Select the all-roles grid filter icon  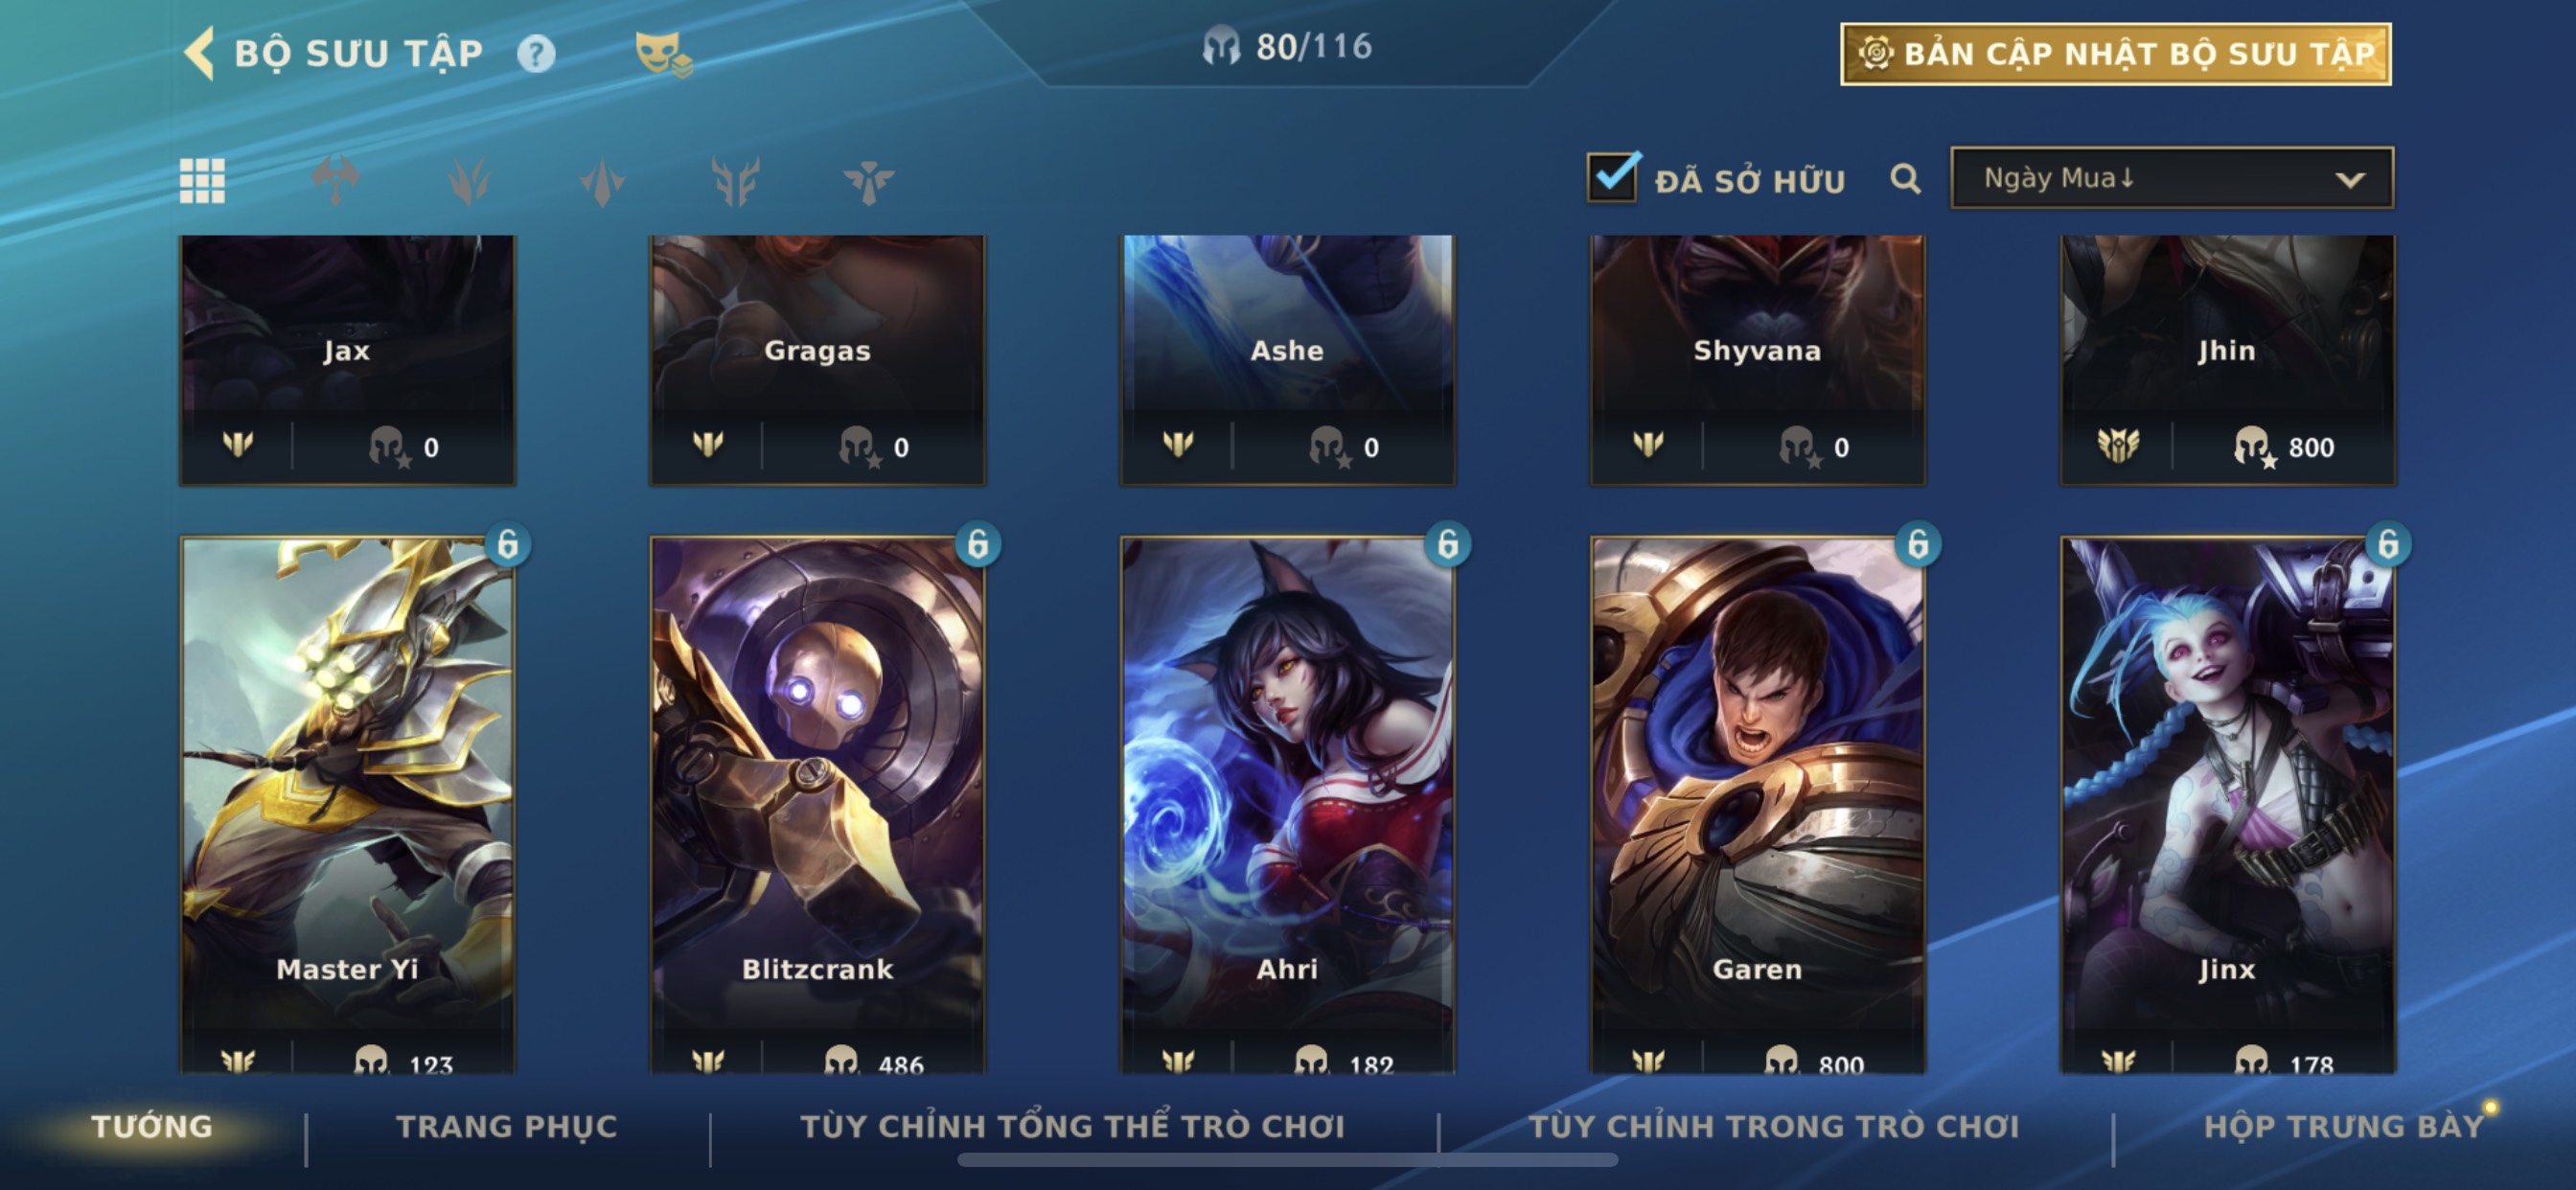[202, 181]
